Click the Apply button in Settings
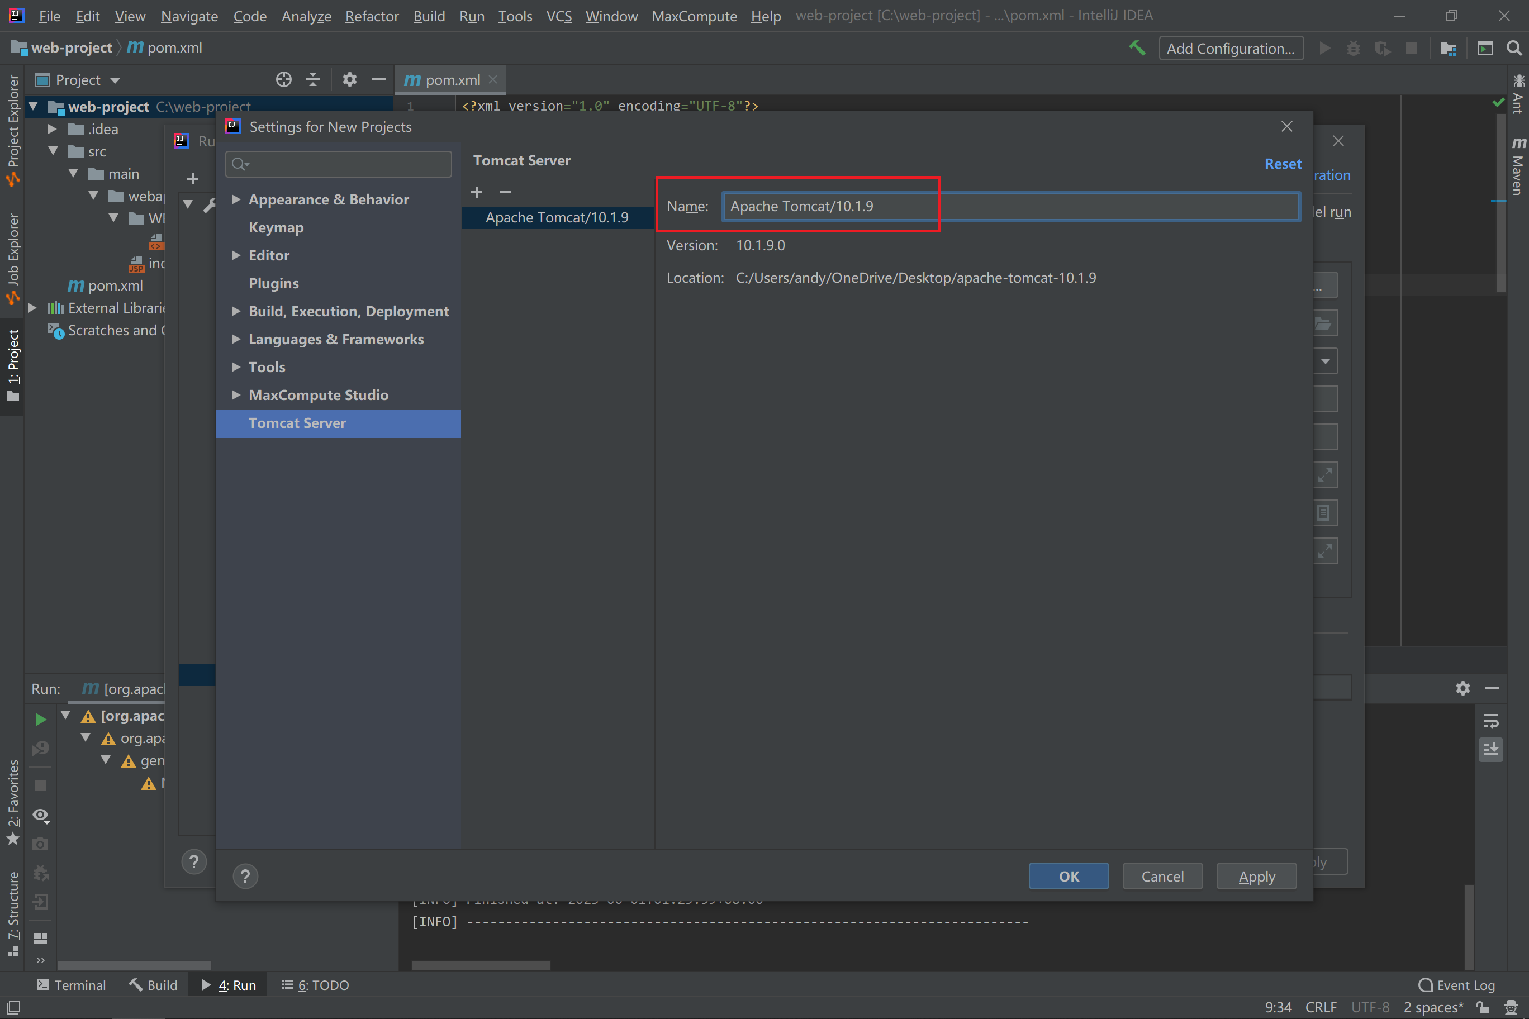The width and height of the screenshot is (1529, 1019). point(1256,876)
